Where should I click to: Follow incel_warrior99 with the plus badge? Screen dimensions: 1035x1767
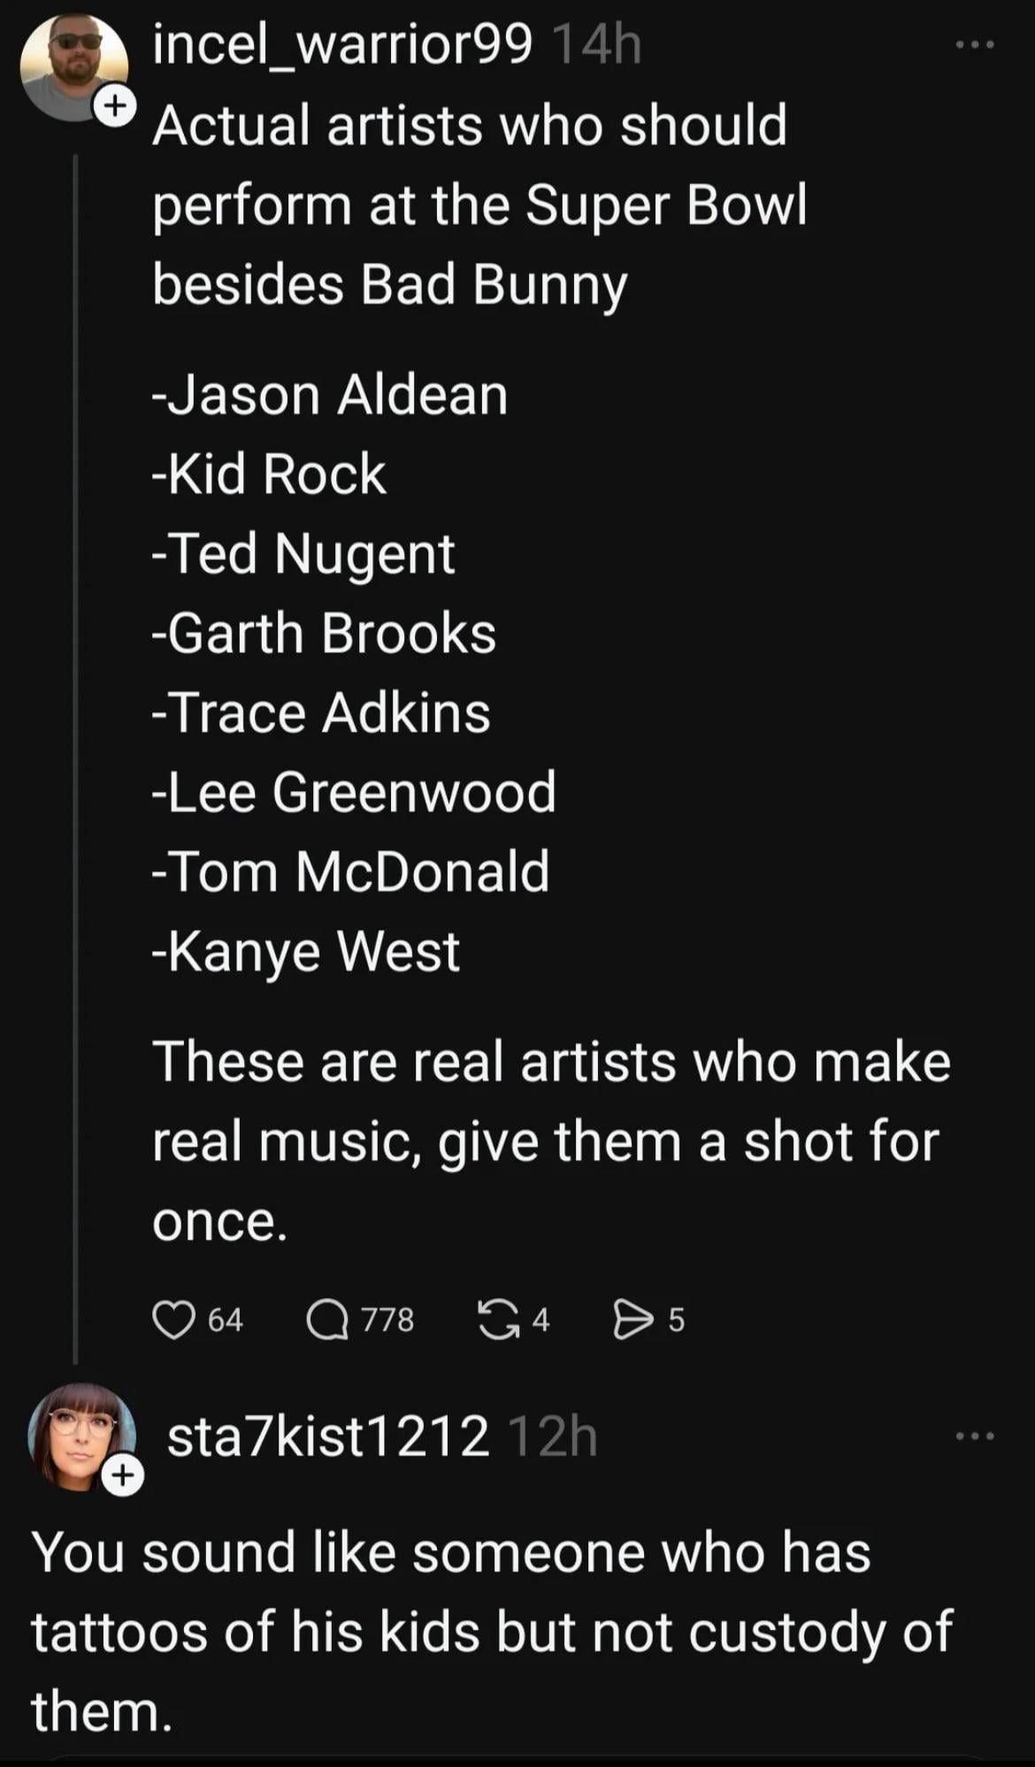[115, 106]
